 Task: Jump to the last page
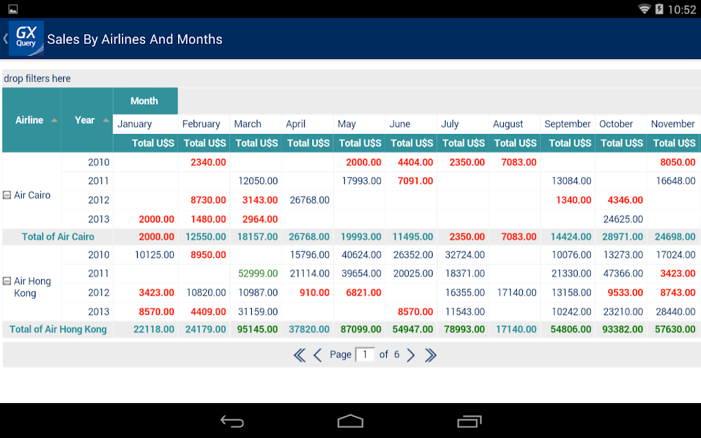[x=430, y=355]
